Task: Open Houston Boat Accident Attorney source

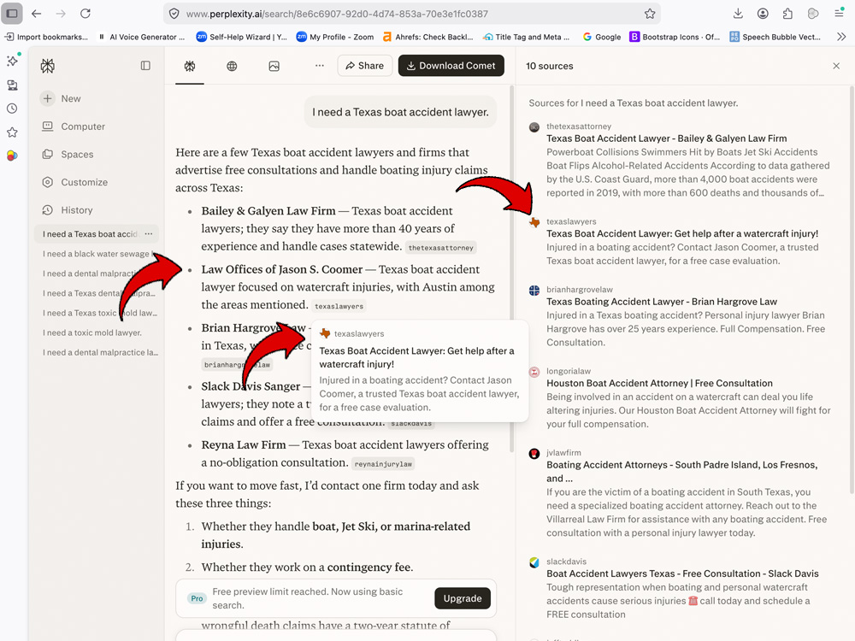Action: coord(659,383)
